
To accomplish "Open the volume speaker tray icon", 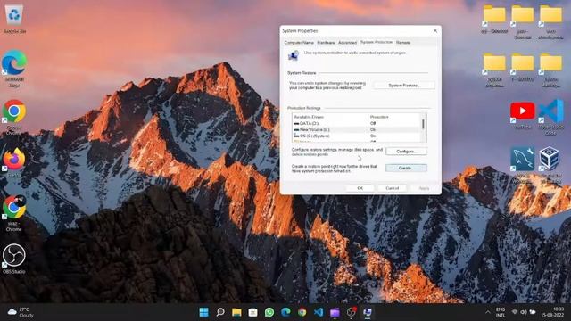I will (524, 312).
